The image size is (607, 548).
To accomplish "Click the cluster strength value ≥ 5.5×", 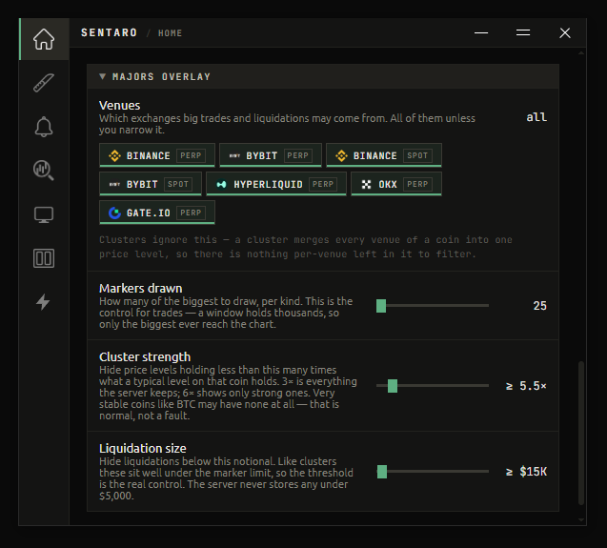I will pyautogui.click(x=526, y=386).
